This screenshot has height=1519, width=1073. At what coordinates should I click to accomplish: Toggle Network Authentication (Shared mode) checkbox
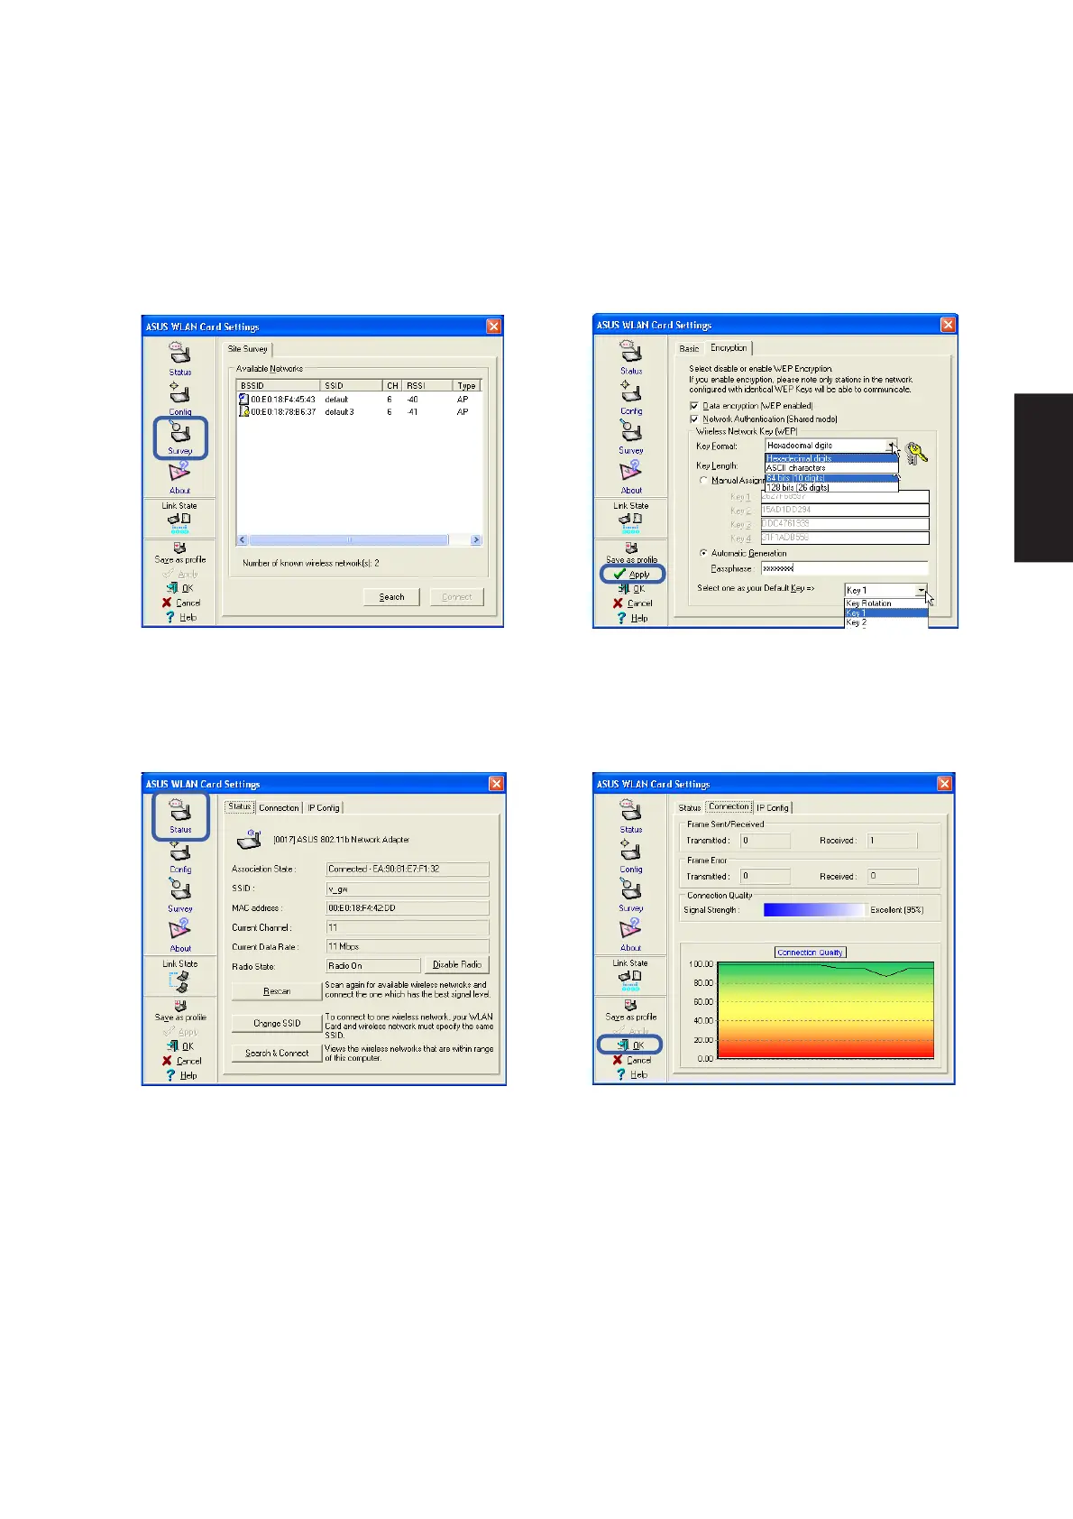pyautogui.click(x=694, y=419)
